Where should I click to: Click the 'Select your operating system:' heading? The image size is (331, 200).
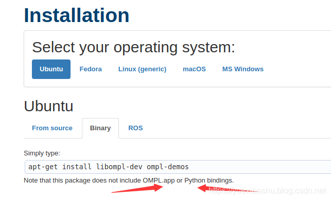(x=133, y=47)
